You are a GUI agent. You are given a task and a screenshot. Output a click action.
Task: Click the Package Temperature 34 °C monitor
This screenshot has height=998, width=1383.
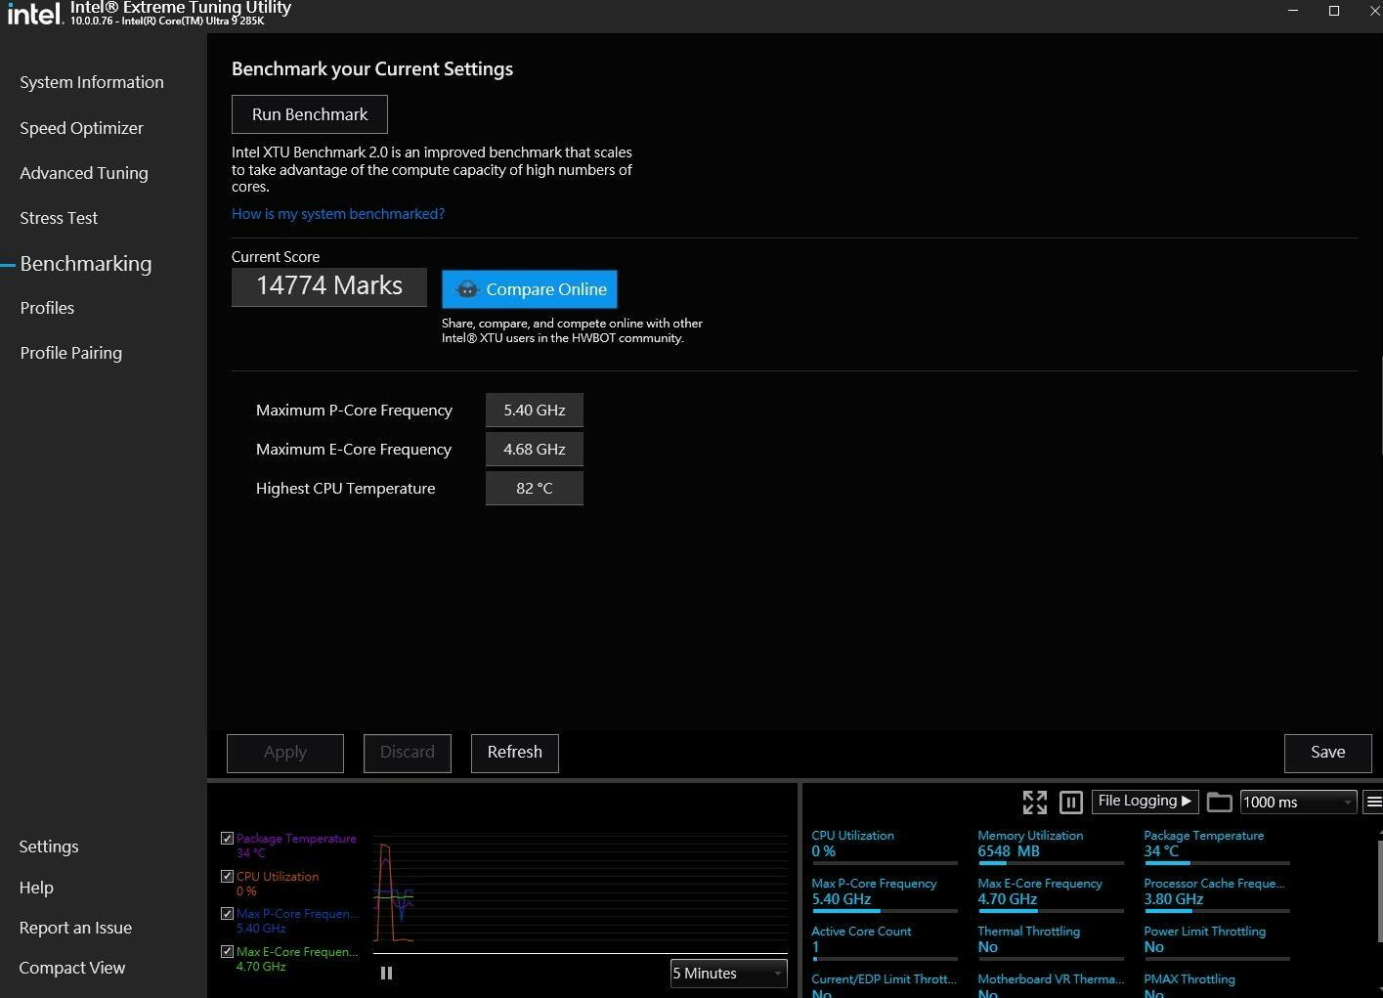(x=1217, y=846)
